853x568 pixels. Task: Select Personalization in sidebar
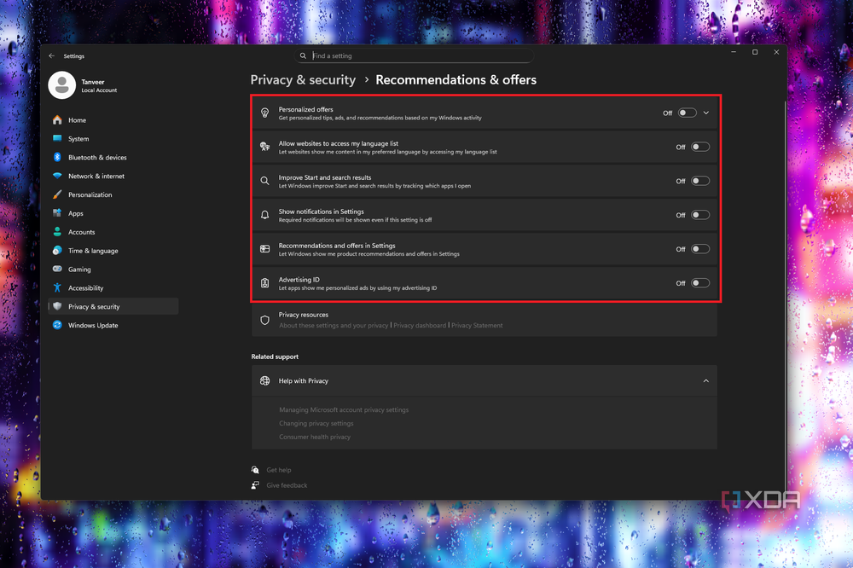click(113, 194)
